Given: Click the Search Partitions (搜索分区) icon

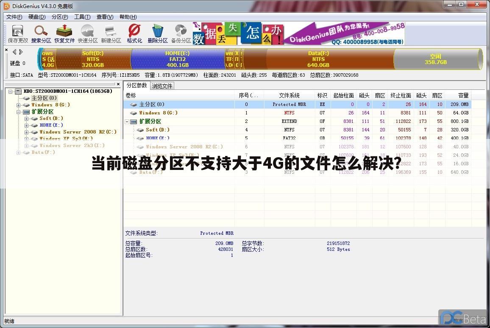Looking at the screenshot, I should 41,34.
